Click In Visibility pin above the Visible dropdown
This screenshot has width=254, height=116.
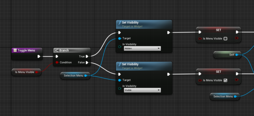[x=120, y=88]
